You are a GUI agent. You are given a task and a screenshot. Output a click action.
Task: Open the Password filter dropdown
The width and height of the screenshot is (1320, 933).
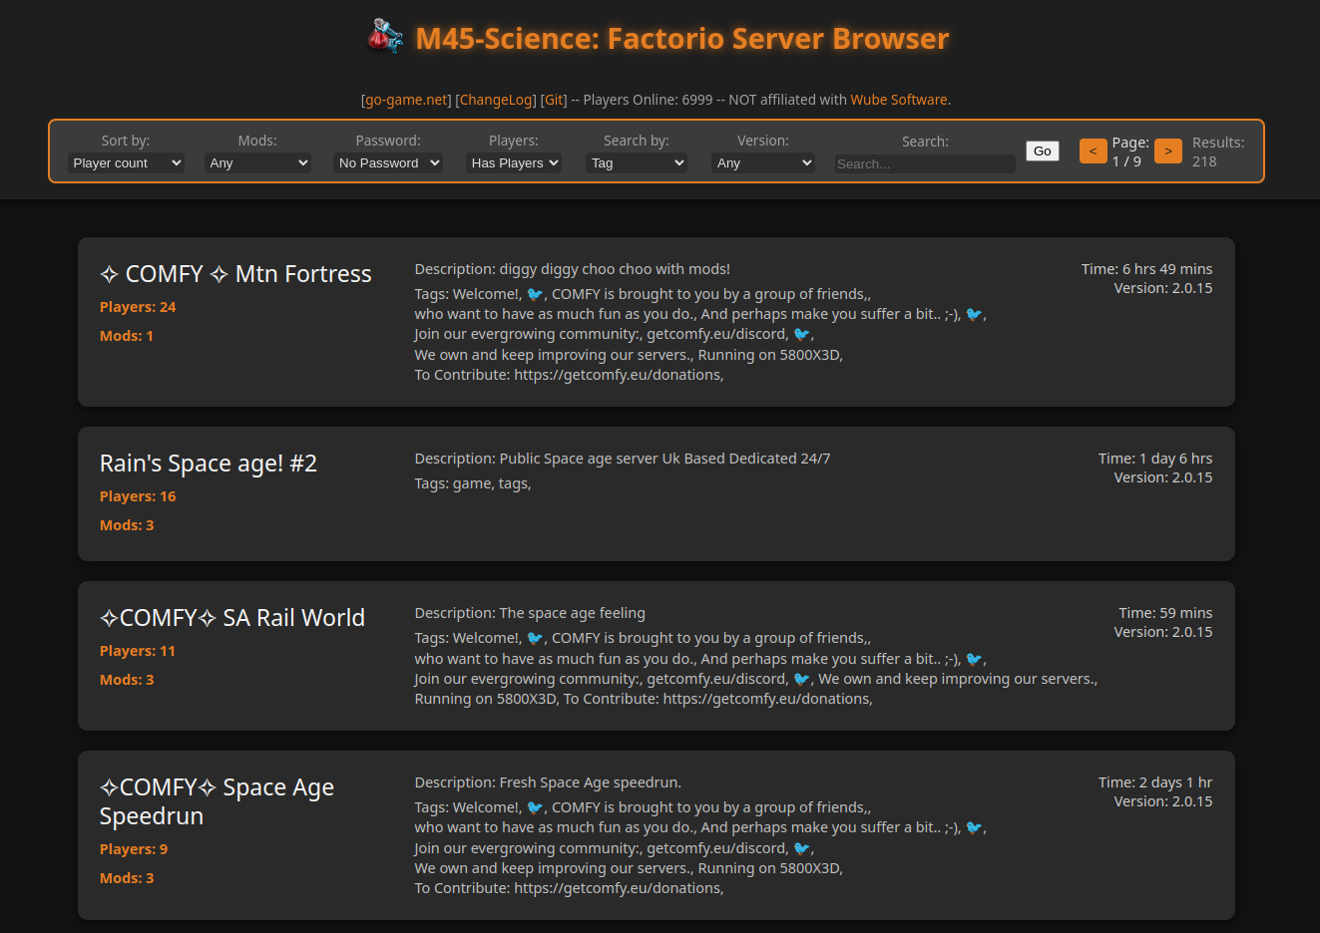click(388, 162)
